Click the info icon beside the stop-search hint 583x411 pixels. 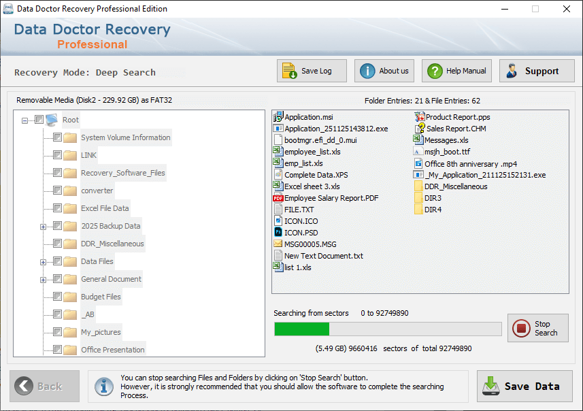[103, 387]
